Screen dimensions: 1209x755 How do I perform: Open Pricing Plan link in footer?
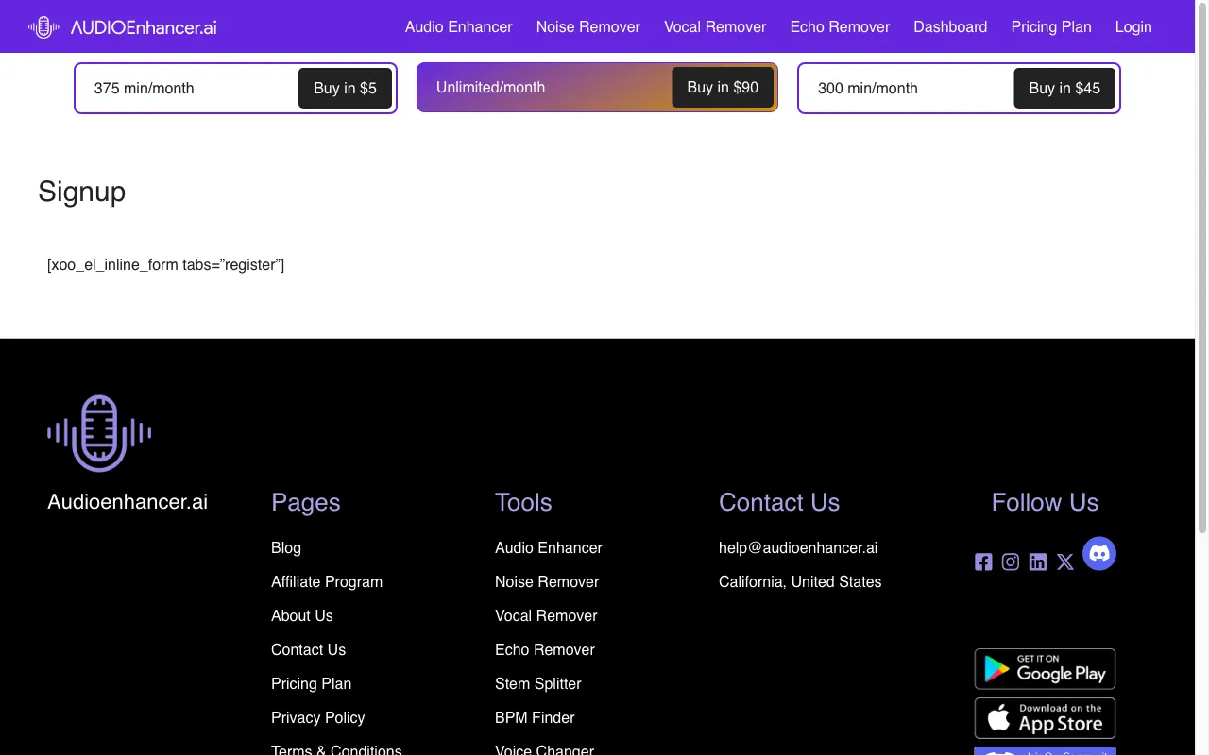[311, 683]
